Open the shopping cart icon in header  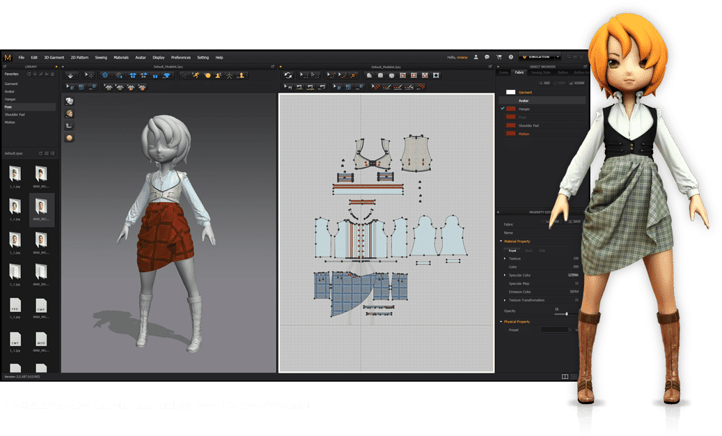[499, 57]
